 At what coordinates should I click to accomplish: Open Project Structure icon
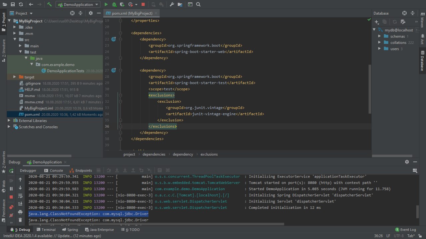[180, 5]
